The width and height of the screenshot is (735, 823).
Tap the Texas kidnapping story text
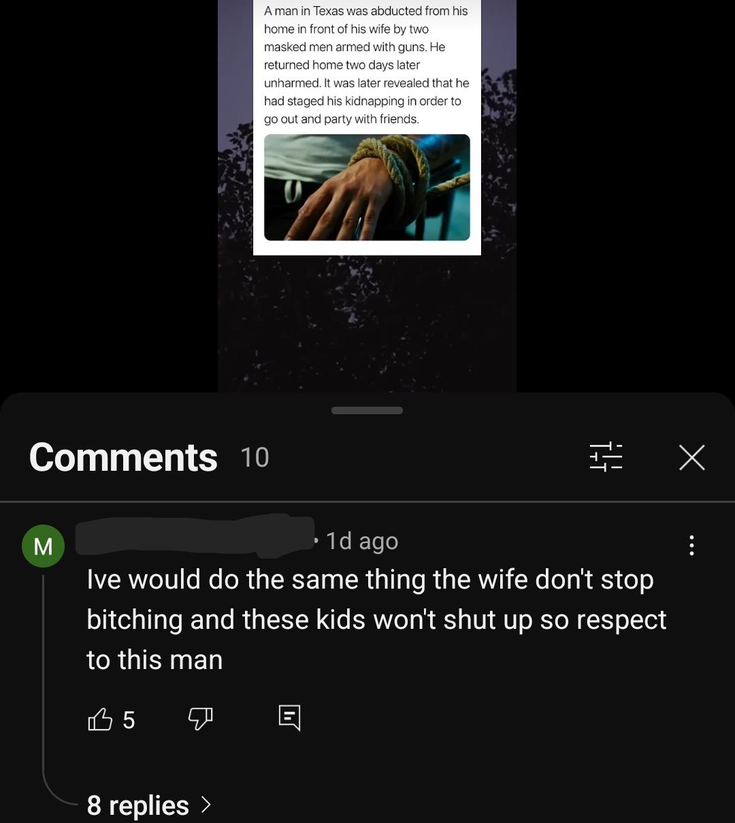point(366,65)
